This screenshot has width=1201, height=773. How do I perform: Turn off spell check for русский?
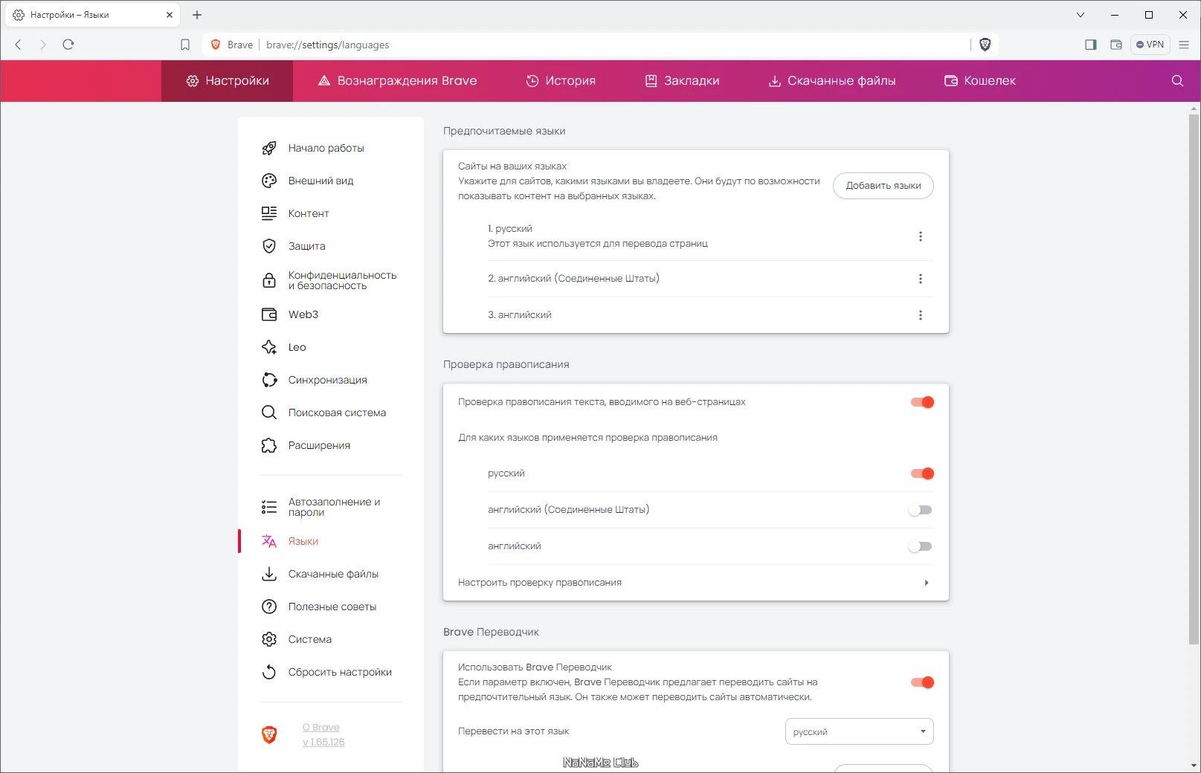922,473
